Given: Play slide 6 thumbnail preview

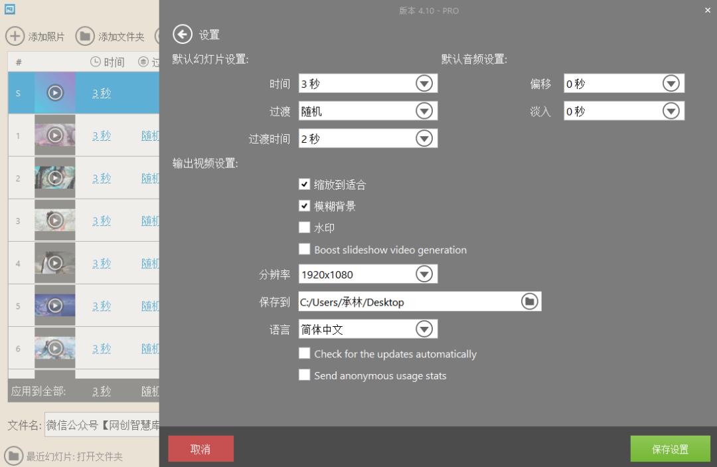Looking at the screenshot, I should click(x=55, y=348).
